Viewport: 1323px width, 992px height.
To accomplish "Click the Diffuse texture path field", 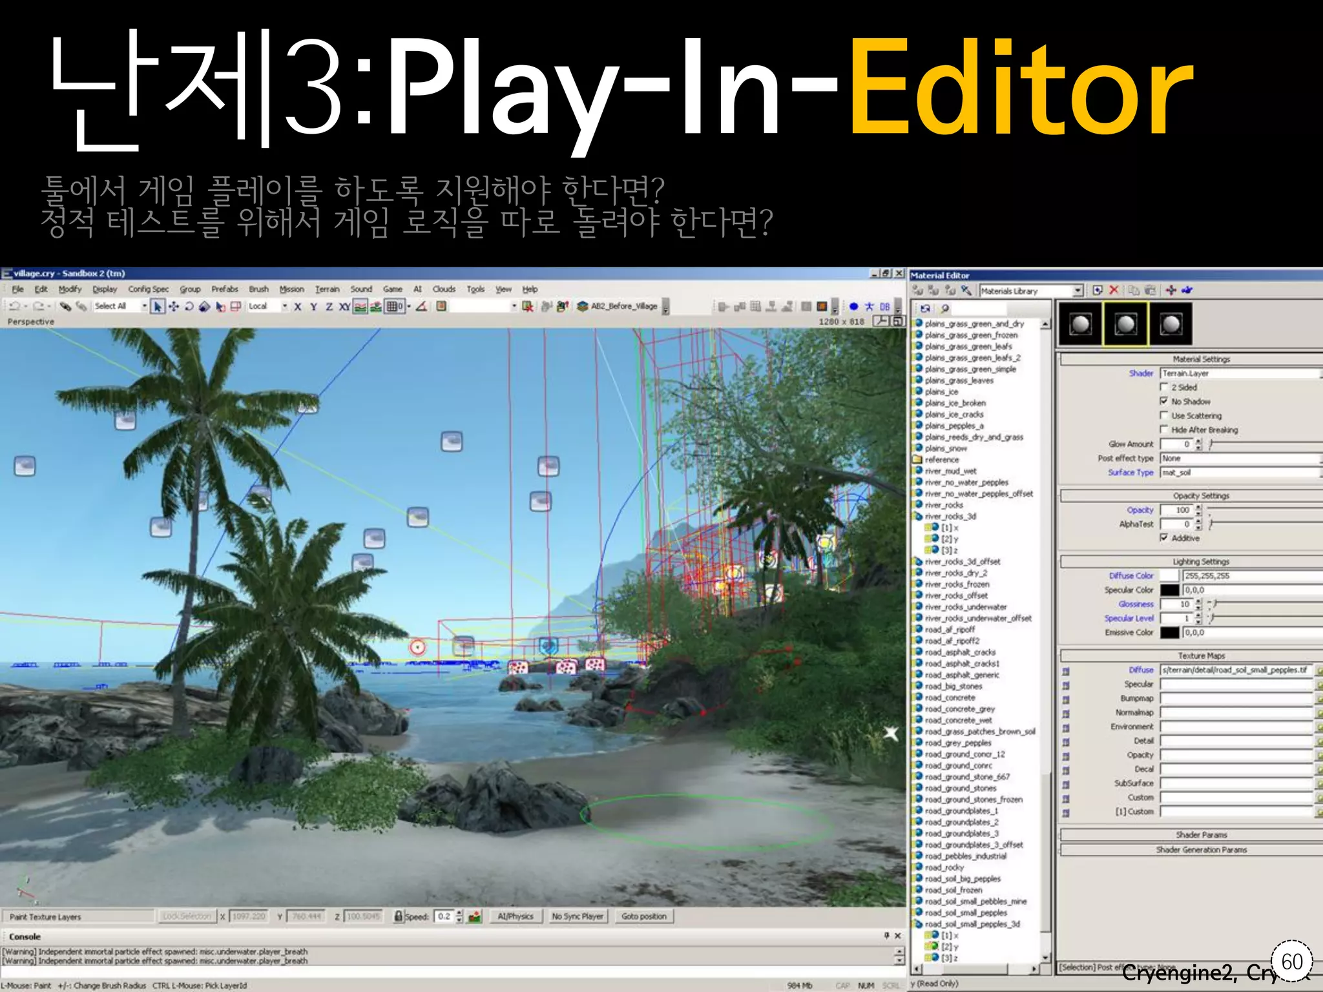I will click(x=1237, y=670).
